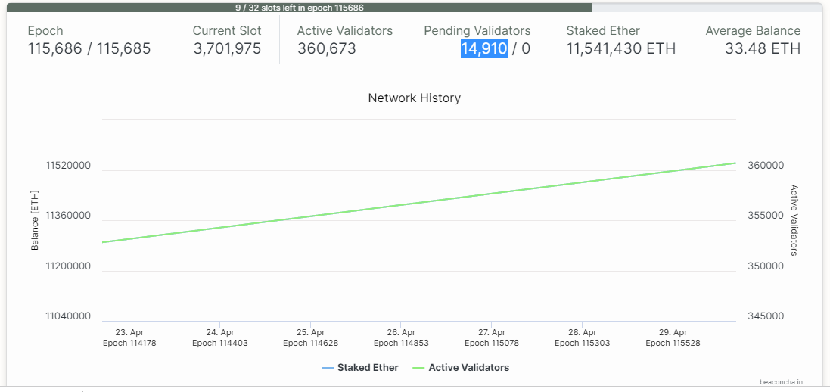Click the 11520000 balance axis label
This screenshot has height=392, width=830.
[68, 166]
